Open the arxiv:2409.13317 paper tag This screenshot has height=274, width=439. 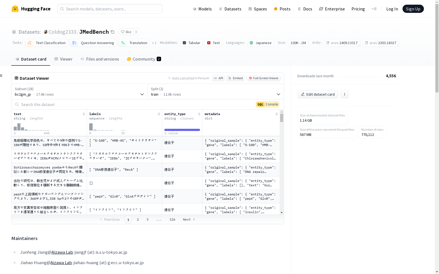tap(342, 43)
